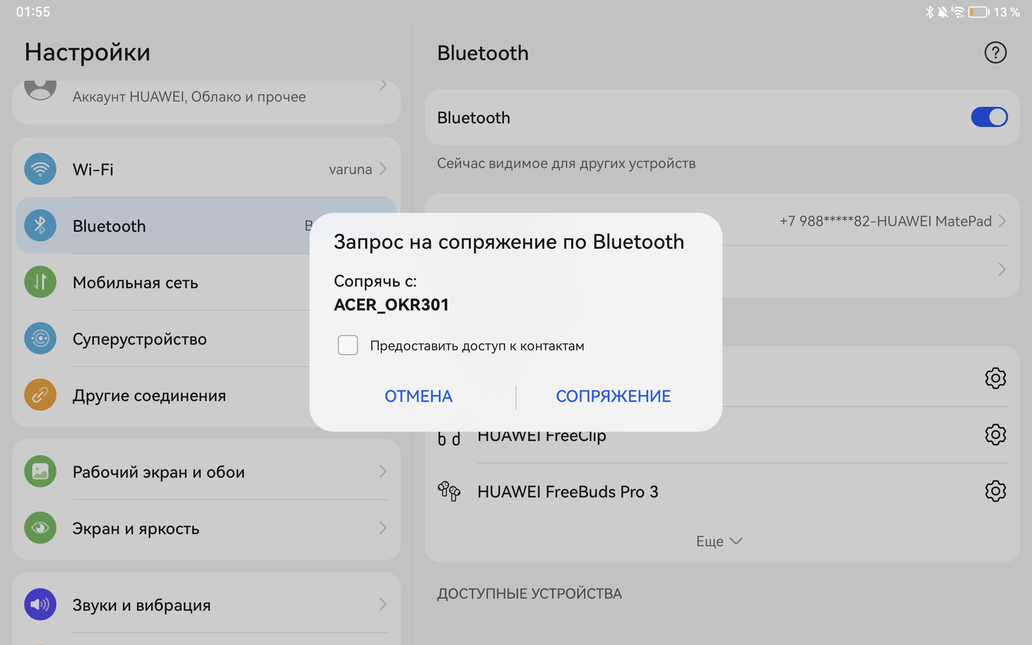Tap the Sounds and vibration speaker icon
This screenshot has height=645, width=1032.
(40, 604)
